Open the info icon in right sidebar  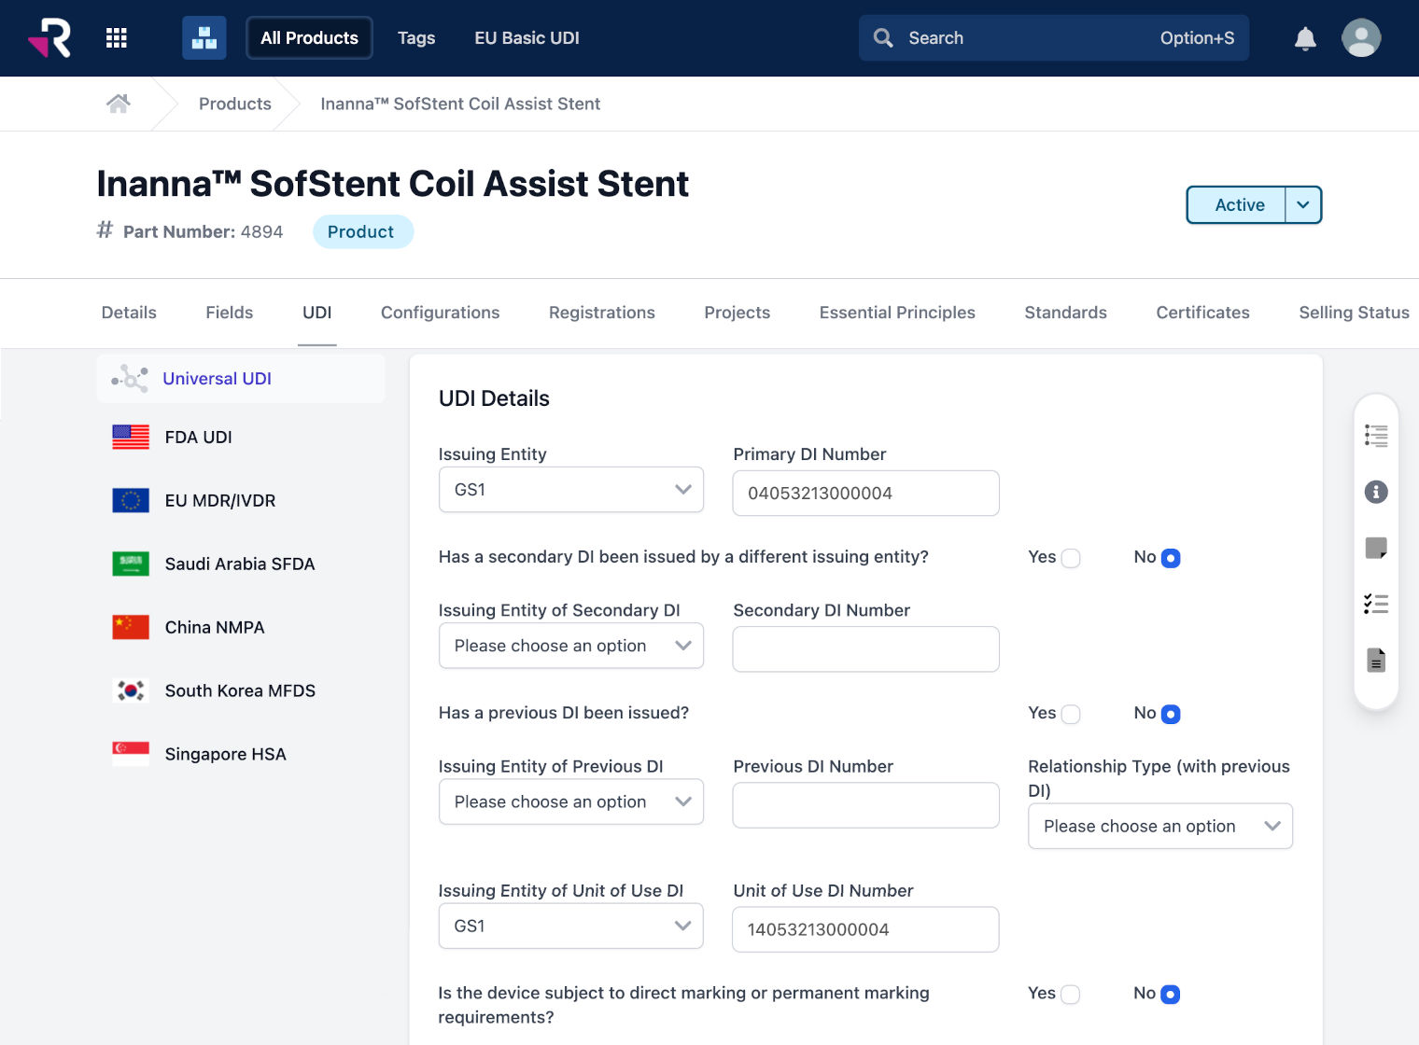pyautogui.click(x=1375, y=492)
